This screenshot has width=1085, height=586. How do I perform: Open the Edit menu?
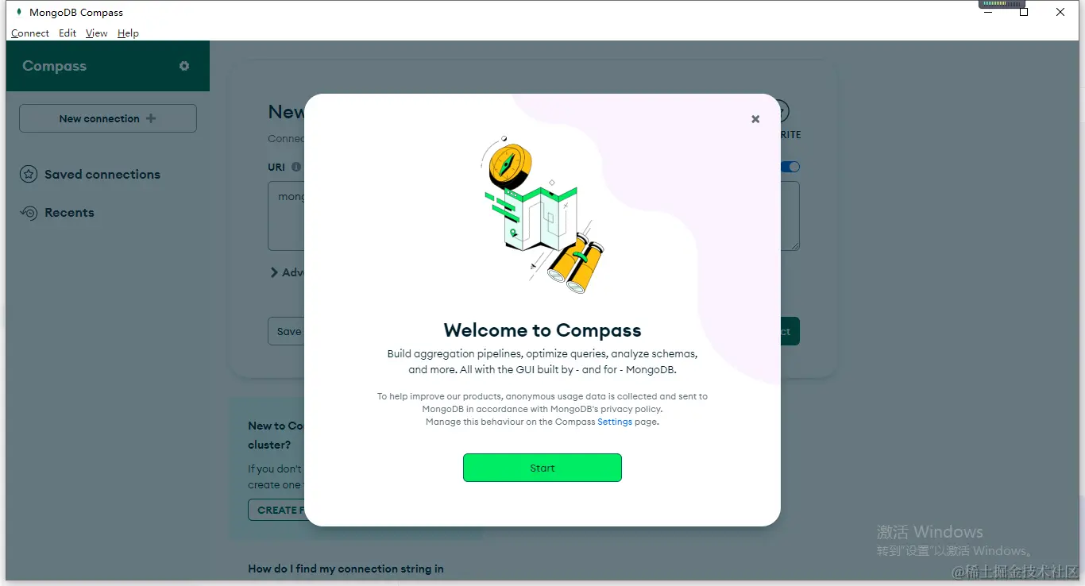(68, 33)
